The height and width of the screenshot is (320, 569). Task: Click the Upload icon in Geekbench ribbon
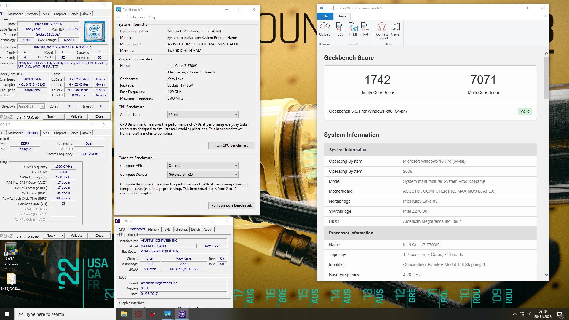325,29
